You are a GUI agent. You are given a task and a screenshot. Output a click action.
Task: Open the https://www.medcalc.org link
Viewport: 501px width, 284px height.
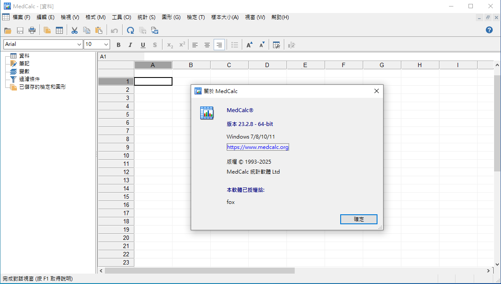(x=257, y=147)
